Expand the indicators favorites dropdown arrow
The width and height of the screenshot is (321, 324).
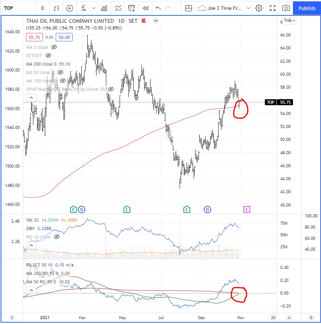click(x=94, y=8)
